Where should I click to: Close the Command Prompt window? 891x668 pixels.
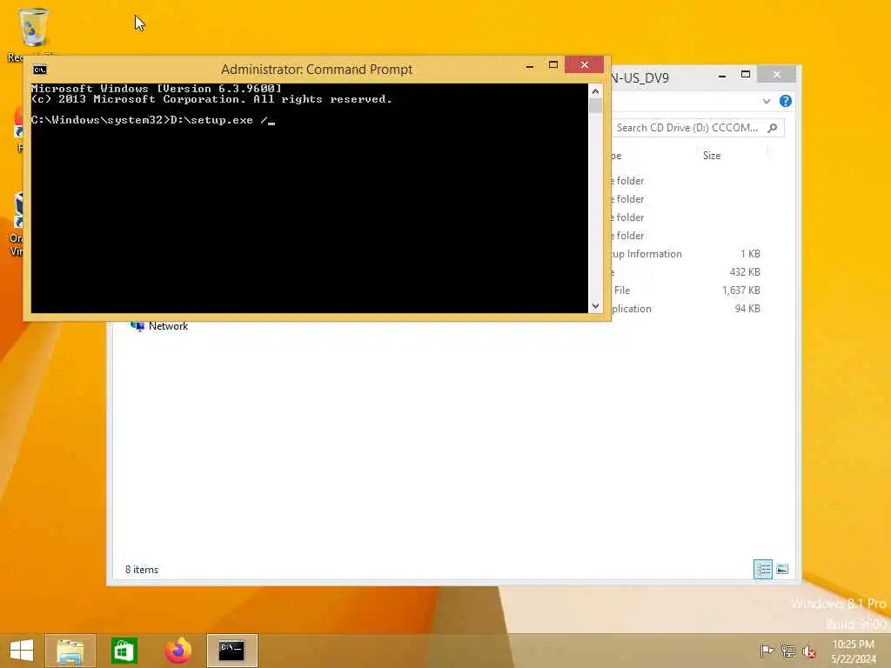[584, 64]
